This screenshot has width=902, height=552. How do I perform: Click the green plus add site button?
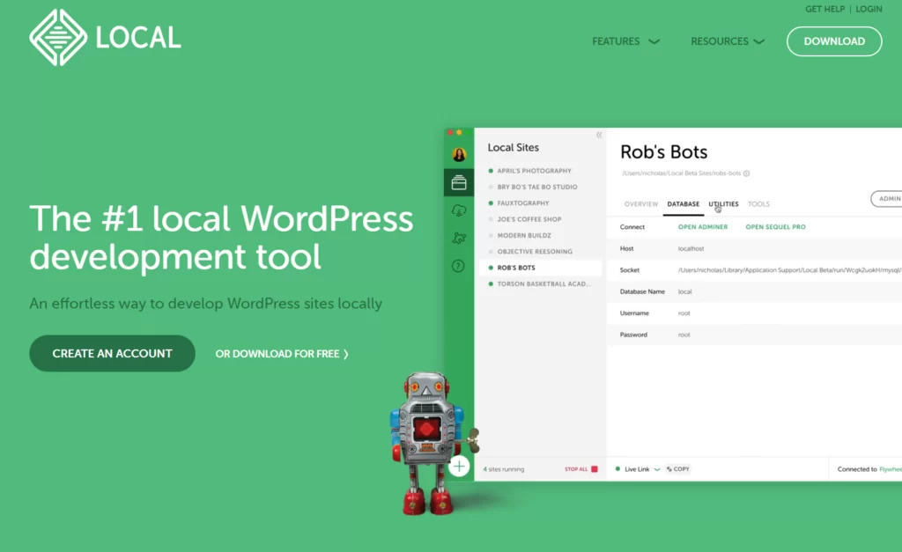click(x=459, y=467)
